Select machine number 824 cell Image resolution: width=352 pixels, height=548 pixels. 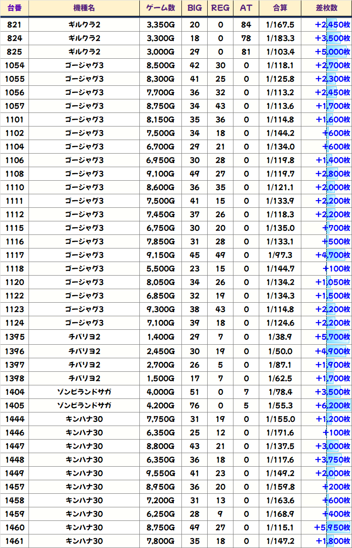coord(14,38)
